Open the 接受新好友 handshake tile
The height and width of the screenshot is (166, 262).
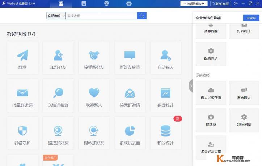pyautogui.click(x=94, y=58)
